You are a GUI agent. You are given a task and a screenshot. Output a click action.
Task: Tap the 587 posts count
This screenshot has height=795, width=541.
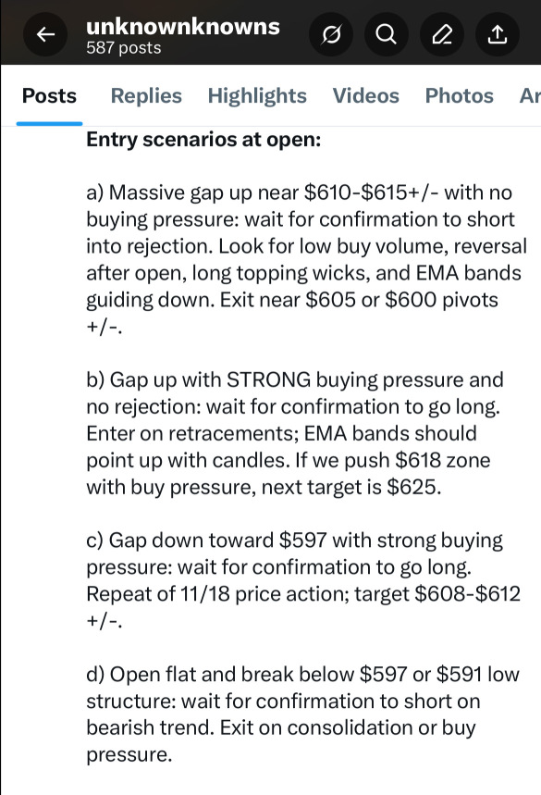tap(124, 48)
